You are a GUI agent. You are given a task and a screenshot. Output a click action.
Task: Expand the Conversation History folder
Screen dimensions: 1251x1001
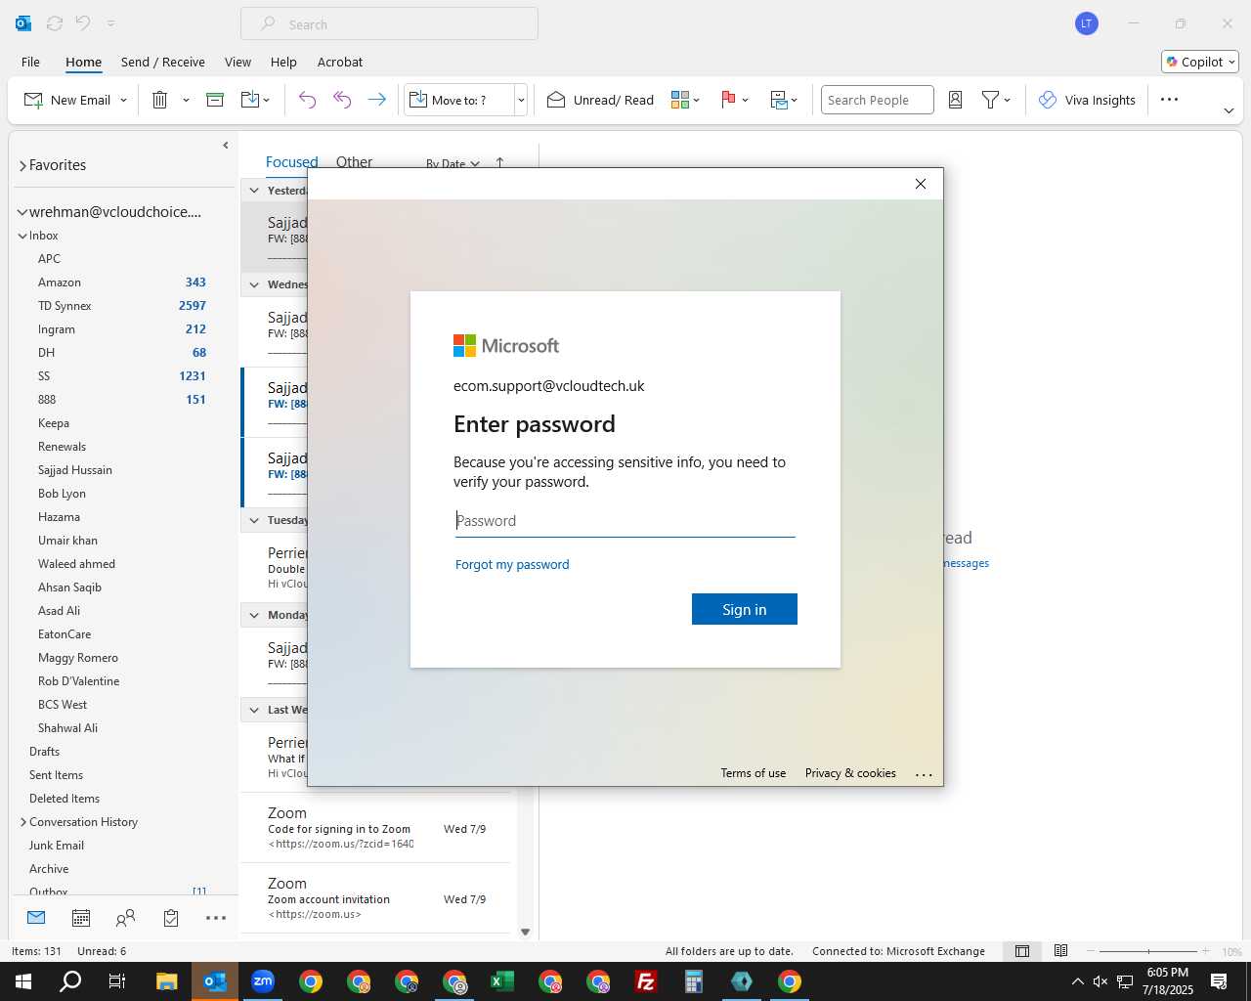tap(22, 822)
